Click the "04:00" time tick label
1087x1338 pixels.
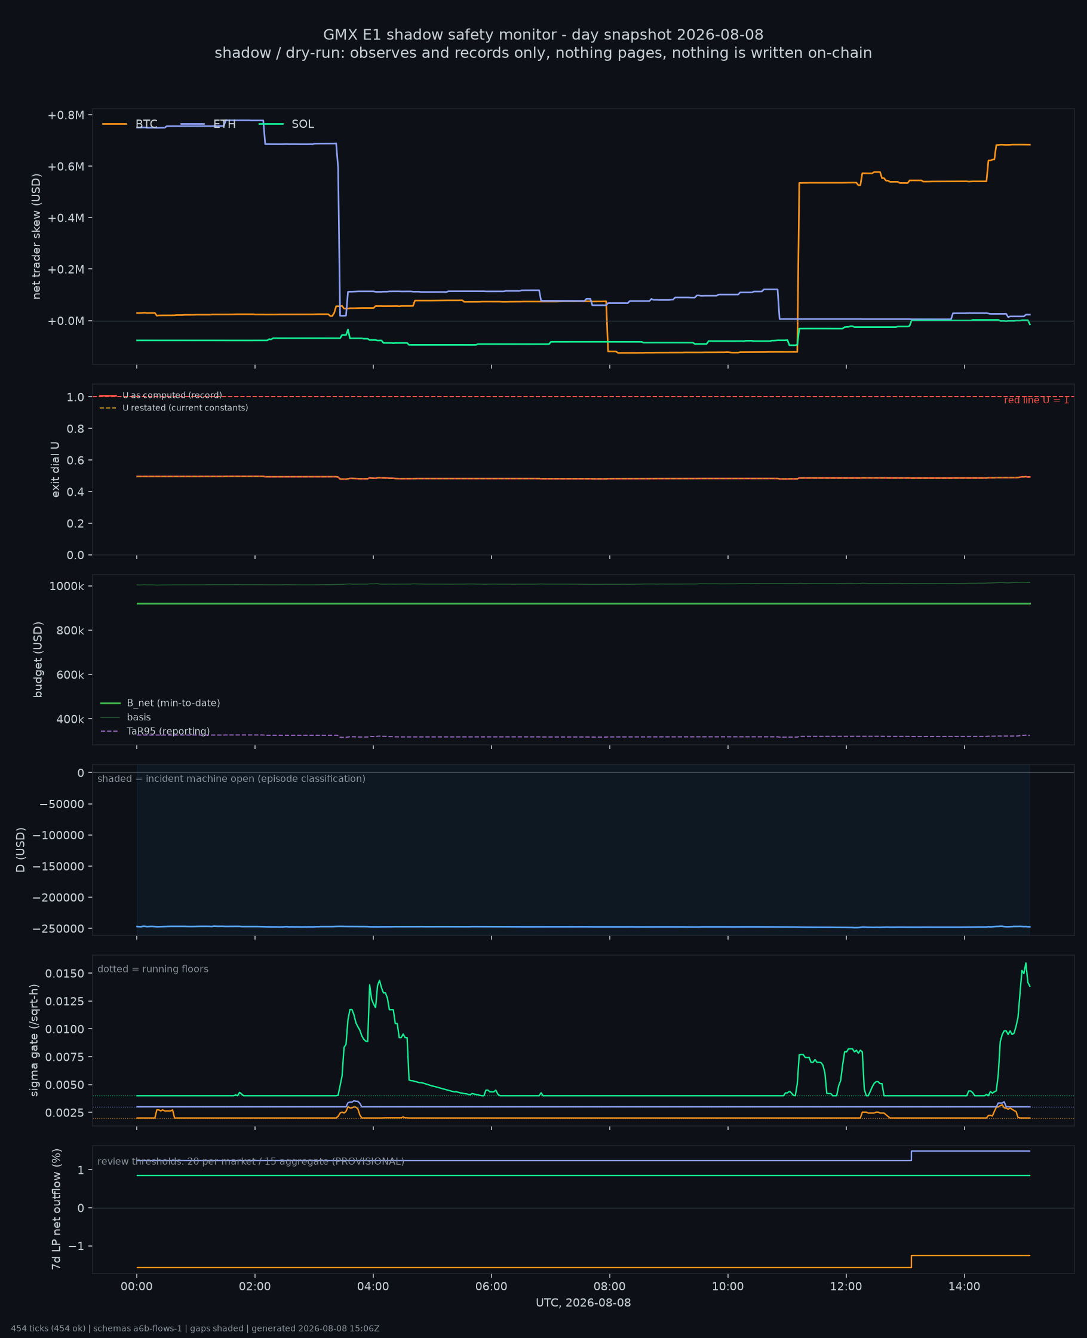tap(373, 1287)
